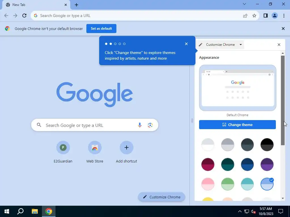290x217 pixels.
Task: Expand the Customize Chrome panel dropdown
Action: 241,45
